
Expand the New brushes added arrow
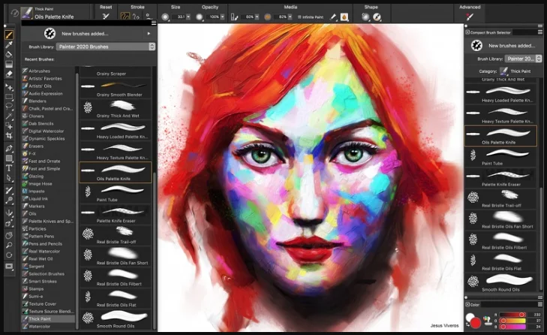tap(149, 34)
